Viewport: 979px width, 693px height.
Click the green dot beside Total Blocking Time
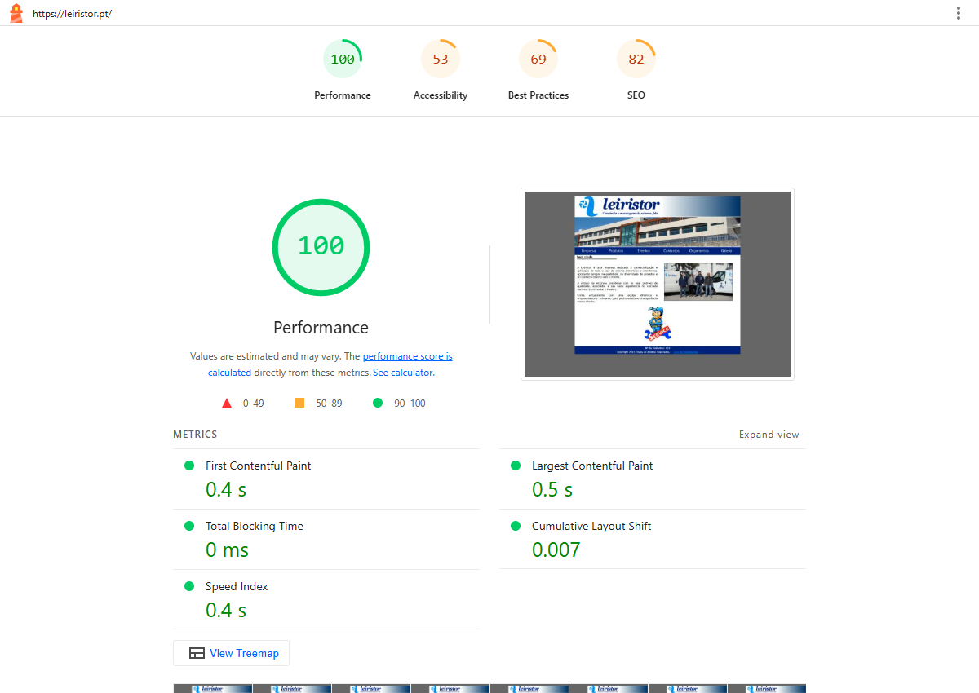(189, 526)
